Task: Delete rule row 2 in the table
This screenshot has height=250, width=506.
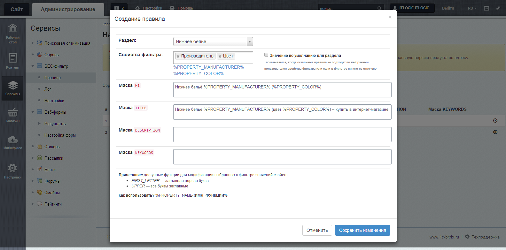Action: [x=495, y=132]
